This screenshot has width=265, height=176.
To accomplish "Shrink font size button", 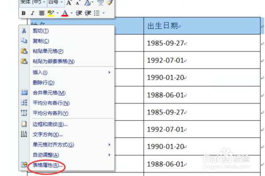I will 78,3.
